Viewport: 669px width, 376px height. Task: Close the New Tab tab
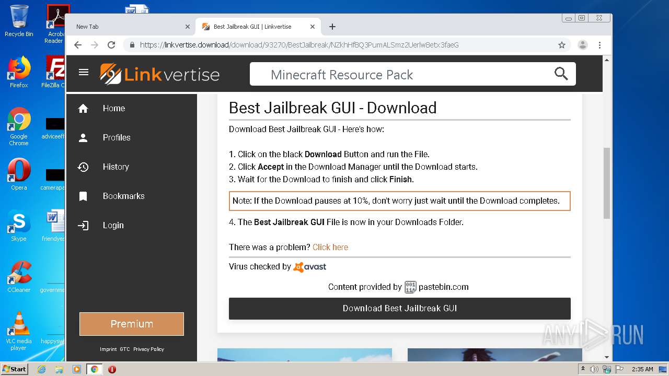(x=188, y=27)
